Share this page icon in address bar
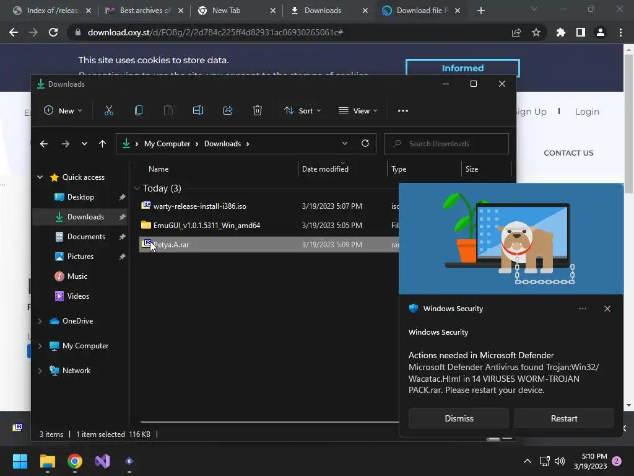The height and width of the screenshot is (476, 634). tap(516, 32)
